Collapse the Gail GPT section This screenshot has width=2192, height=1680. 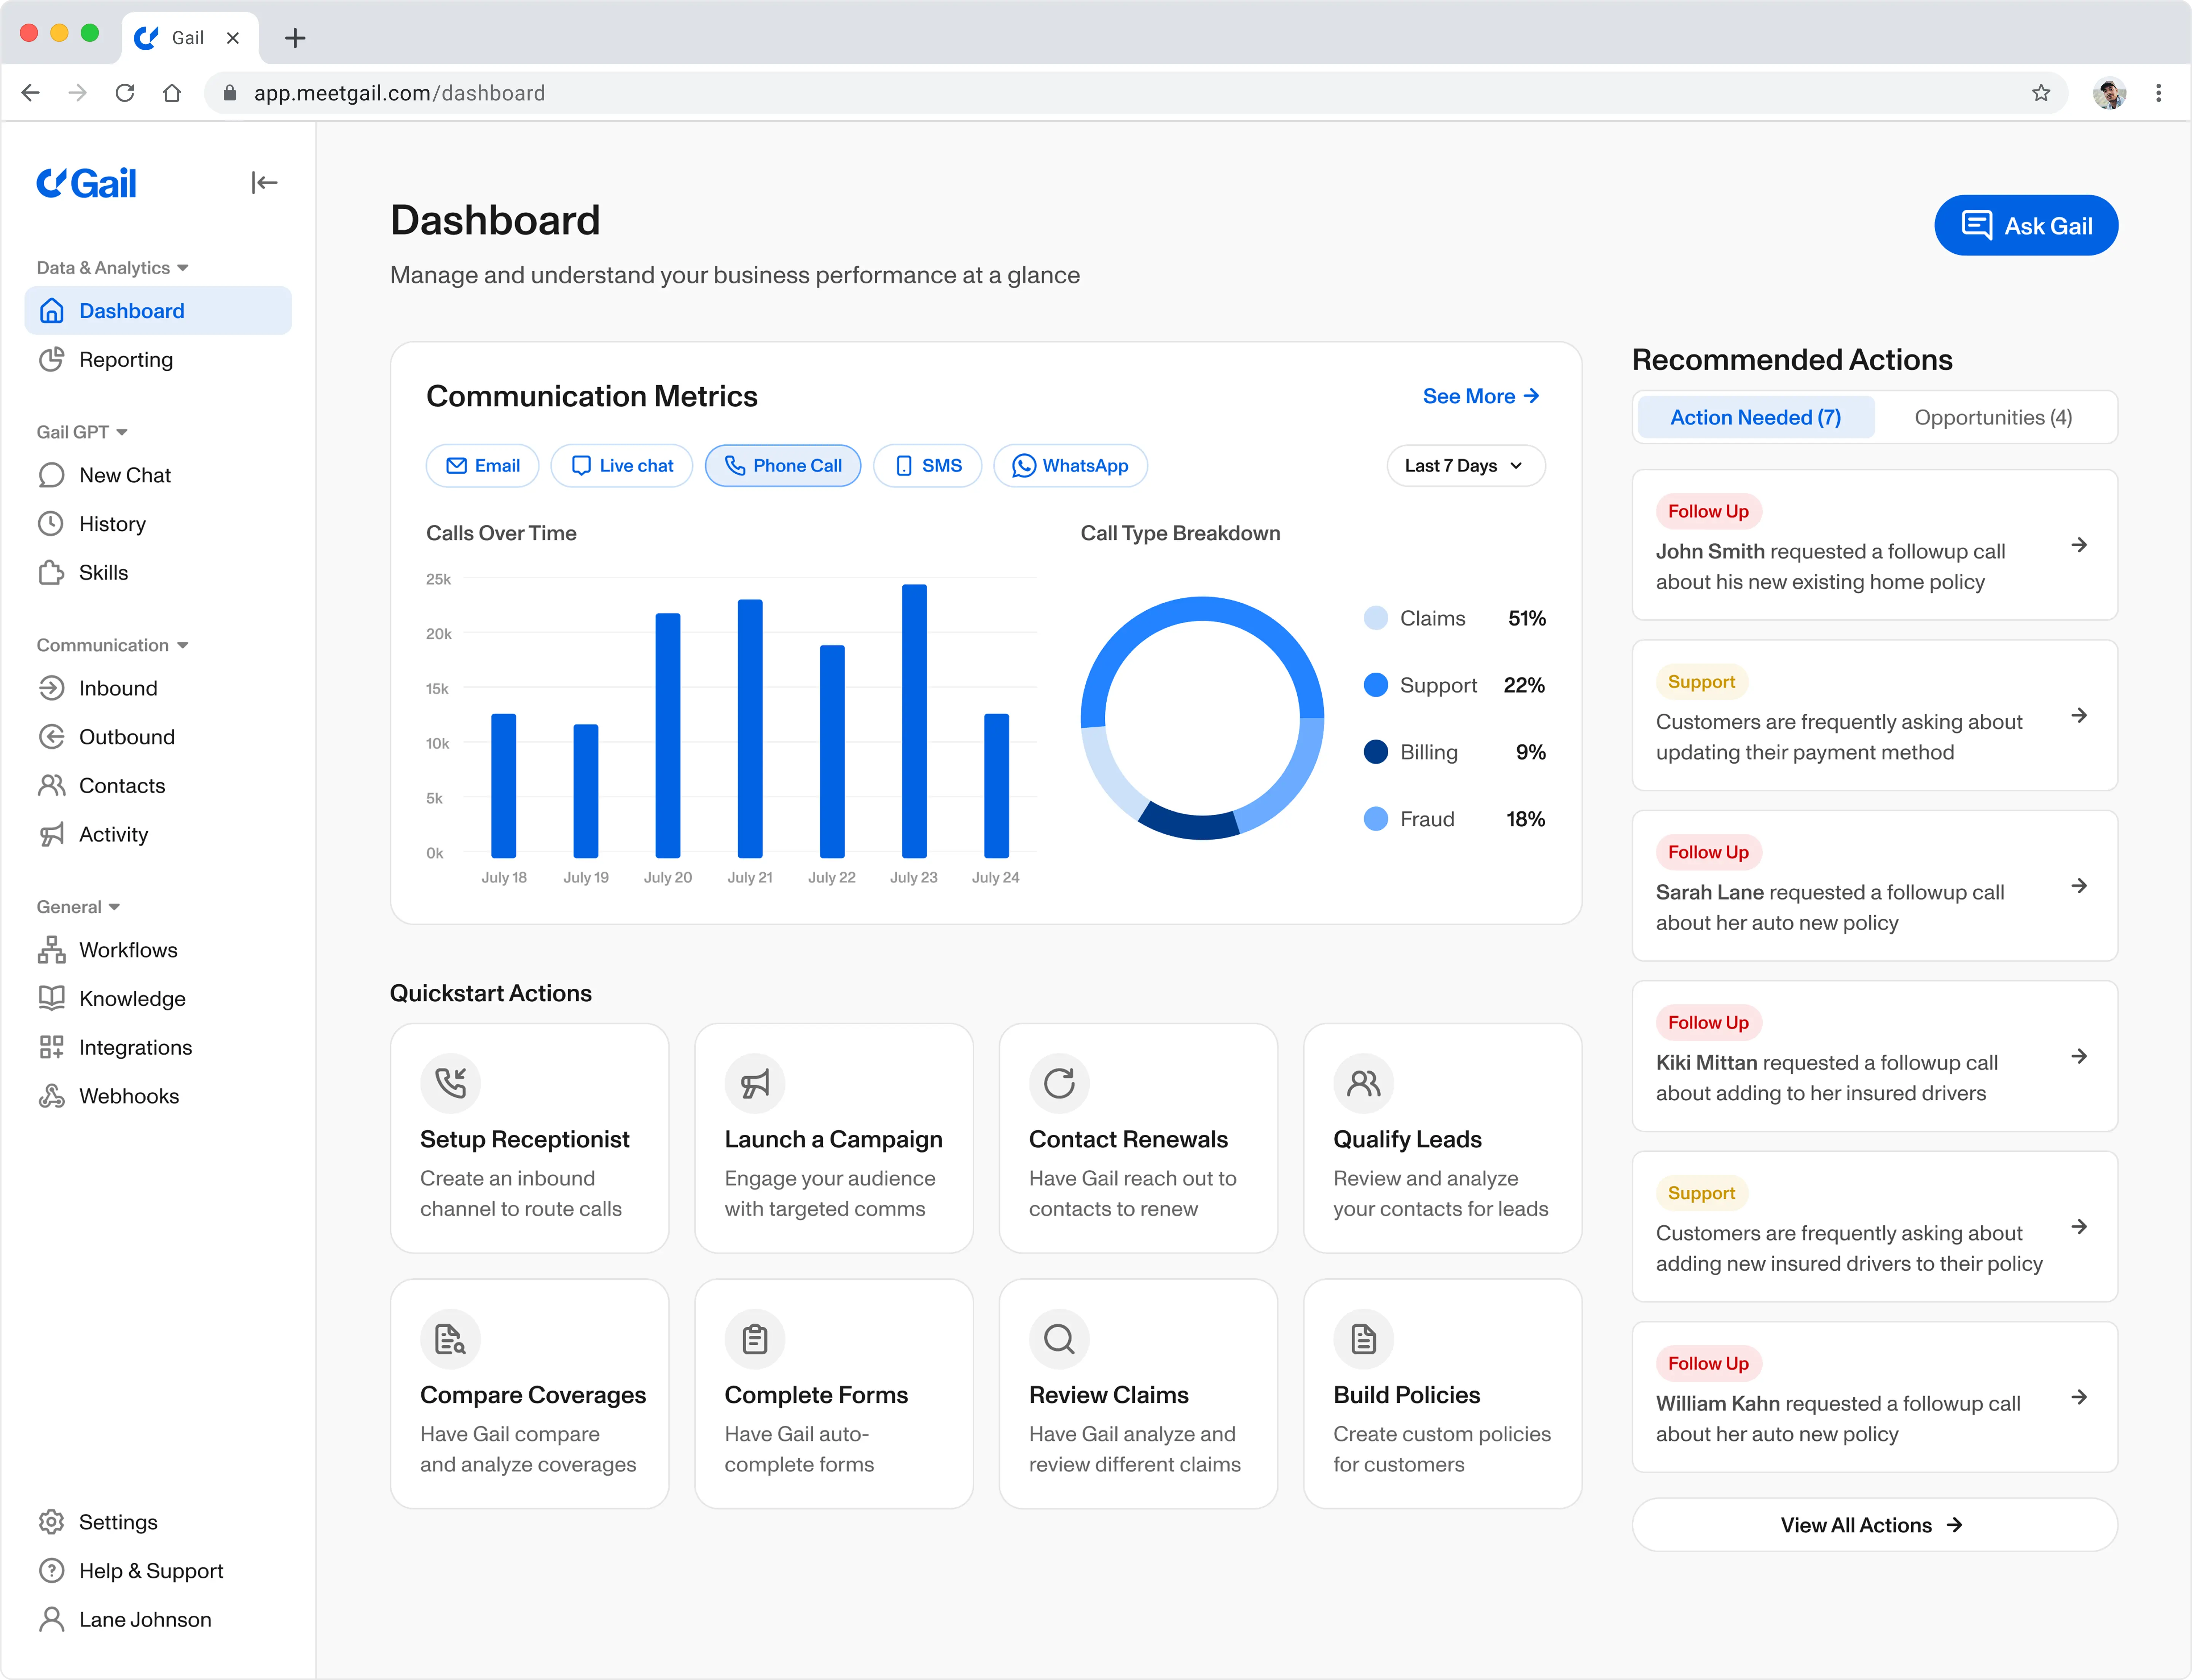(x=82, y=432)
